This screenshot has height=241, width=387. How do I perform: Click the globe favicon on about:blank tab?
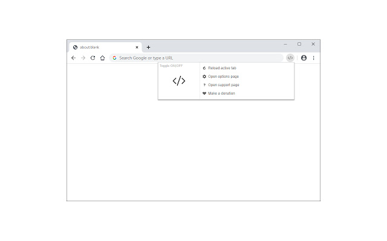click(75, 47)
